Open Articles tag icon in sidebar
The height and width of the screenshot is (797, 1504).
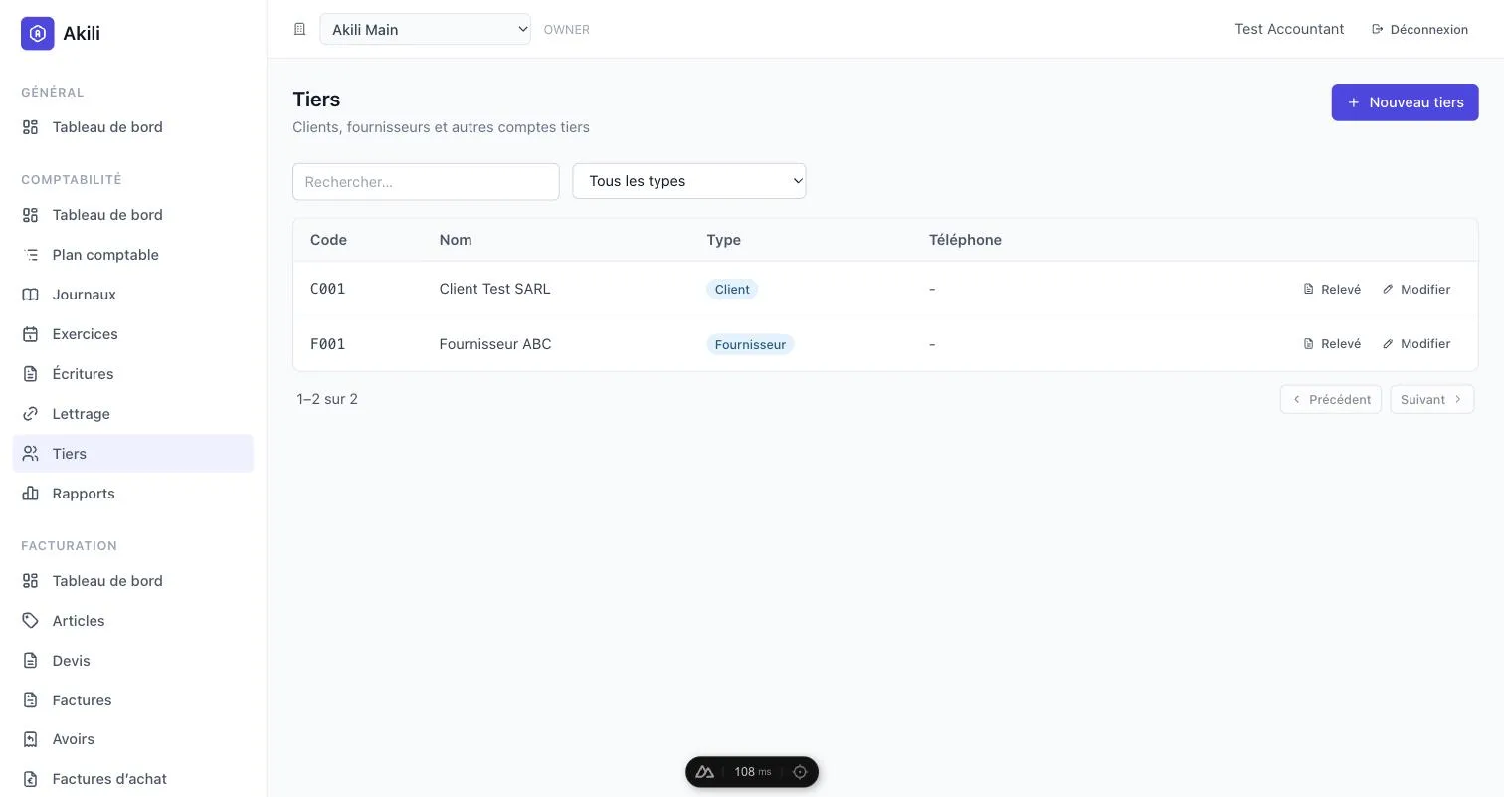pyautogui.click(x=31, y=621)
